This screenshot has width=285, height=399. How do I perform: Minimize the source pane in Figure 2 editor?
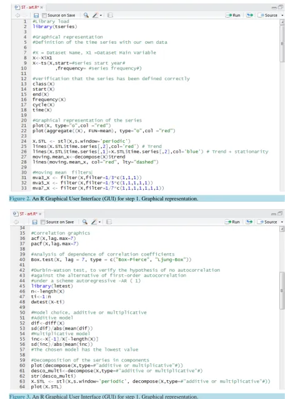click(x=274, y=8)
